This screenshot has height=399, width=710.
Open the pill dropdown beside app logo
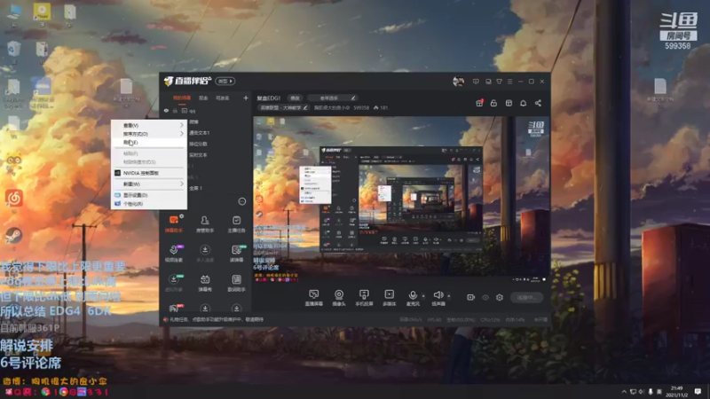pos(225,82)
